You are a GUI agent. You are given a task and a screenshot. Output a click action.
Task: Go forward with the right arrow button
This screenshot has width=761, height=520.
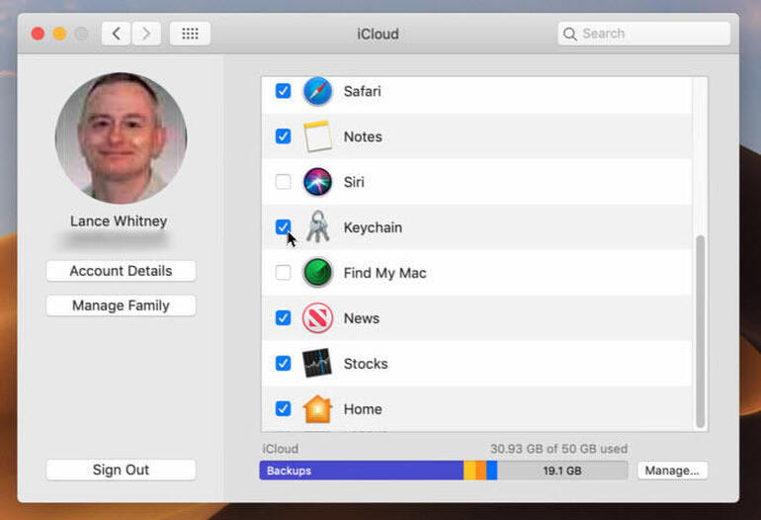click(x=146, y=34)
